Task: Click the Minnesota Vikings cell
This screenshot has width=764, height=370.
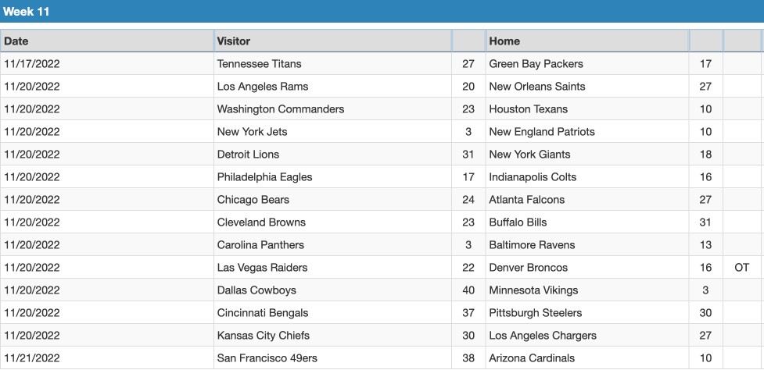Action: pos(533,290)
